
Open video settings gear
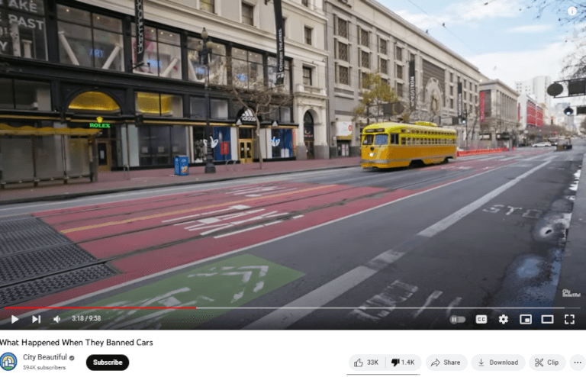point(503,319)
